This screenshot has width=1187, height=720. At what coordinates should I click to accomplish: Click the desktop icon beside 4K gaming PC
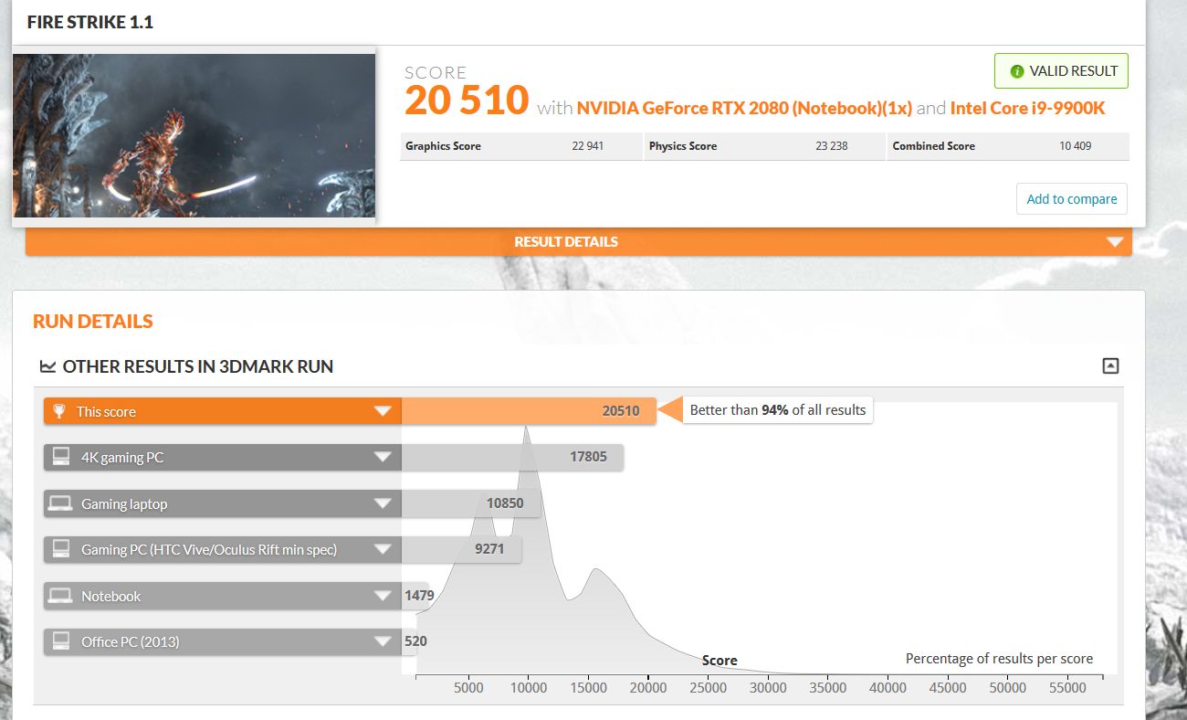click(61, 457)
